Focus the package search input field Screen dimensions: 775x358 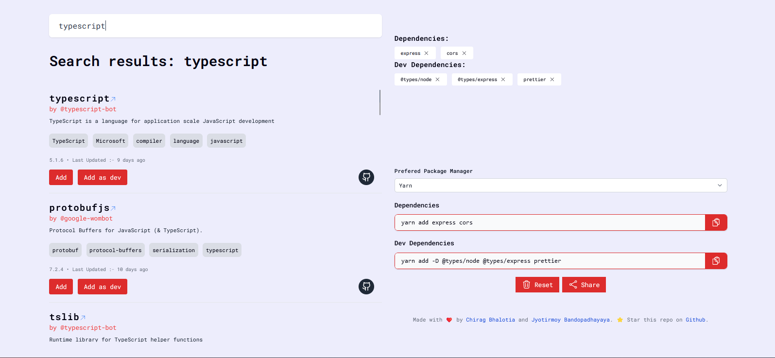point(215,26)
